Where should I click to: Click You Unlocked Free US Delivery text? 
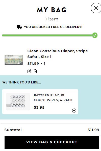[x=53, y=27]
